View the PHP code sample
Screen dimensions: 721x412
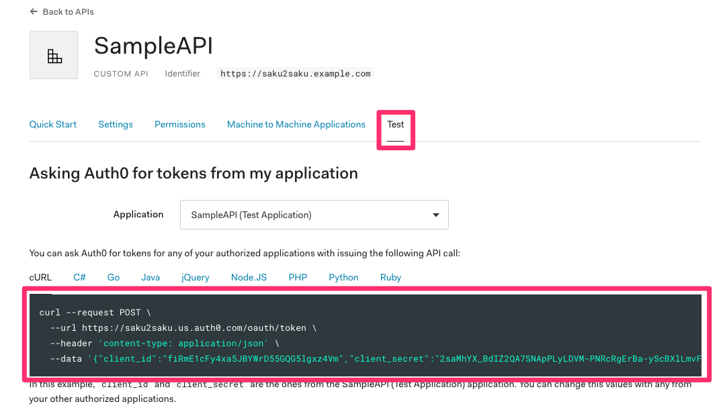[298, 277]
